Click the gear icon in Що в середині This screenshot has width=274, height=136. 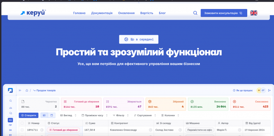point(126,39)
